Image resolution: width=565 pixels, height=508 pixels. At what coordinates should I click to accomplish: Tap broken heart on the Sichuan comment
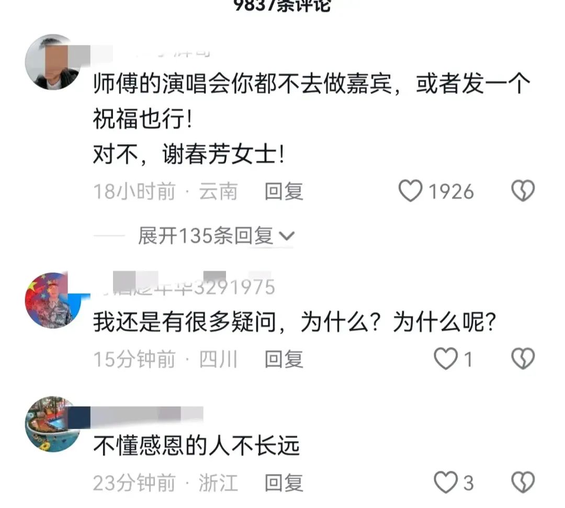coord(523,359)
